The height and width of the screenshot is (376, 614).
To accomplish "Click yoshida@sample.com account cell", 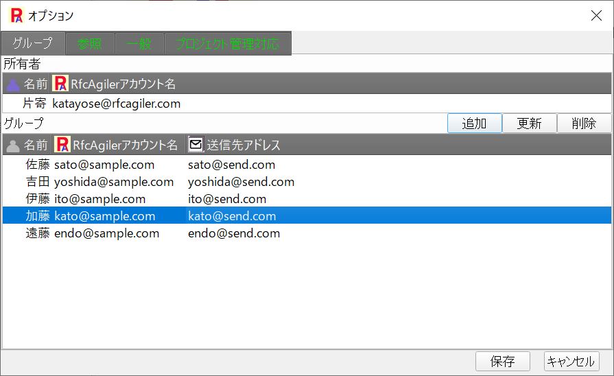I will click(x=114, y=182).
